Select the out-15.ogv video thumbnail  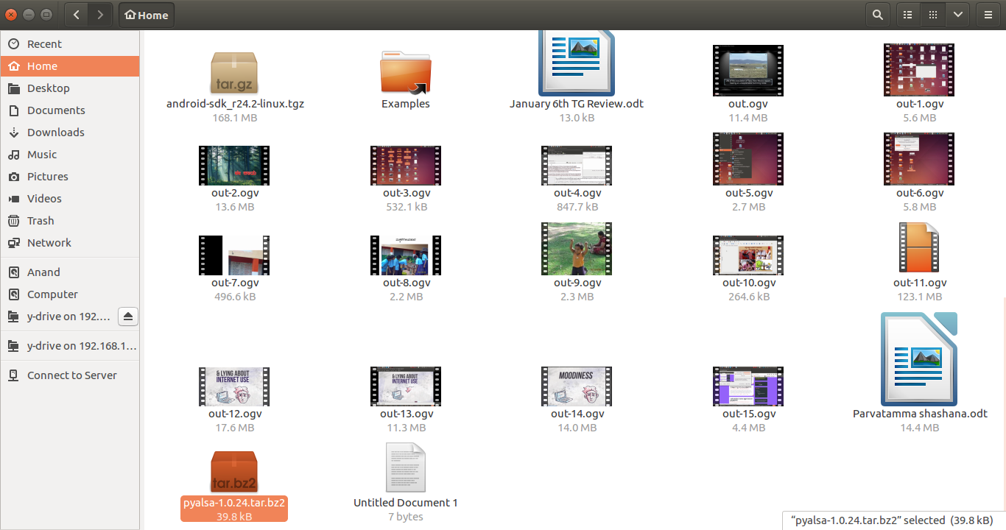coord(748,386)
